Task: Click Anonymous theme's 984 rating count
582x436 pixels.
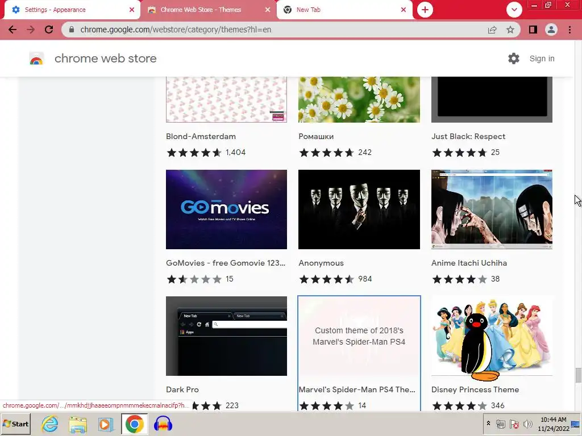Action: (x=365, y=279)
